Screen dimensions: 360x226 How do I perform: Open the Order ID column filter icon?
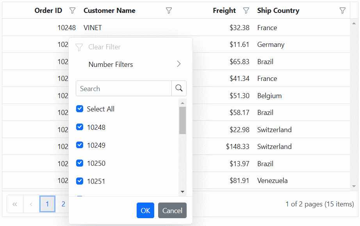(72, 11)
